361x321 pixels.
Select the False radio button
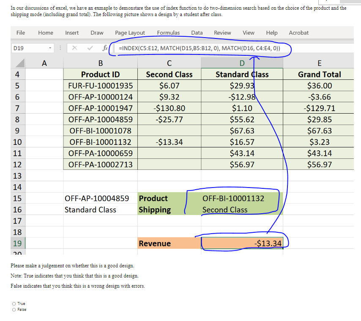14,309
